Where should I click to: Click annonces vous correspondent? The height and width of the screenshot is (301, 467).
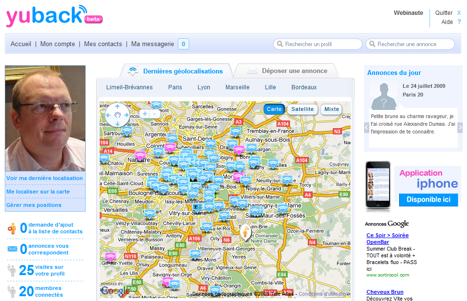click(x=49, y=249)
